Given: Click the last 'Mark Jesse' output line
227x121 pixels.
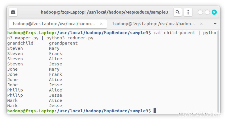Looking at the screenshot, I should [35, 106].
